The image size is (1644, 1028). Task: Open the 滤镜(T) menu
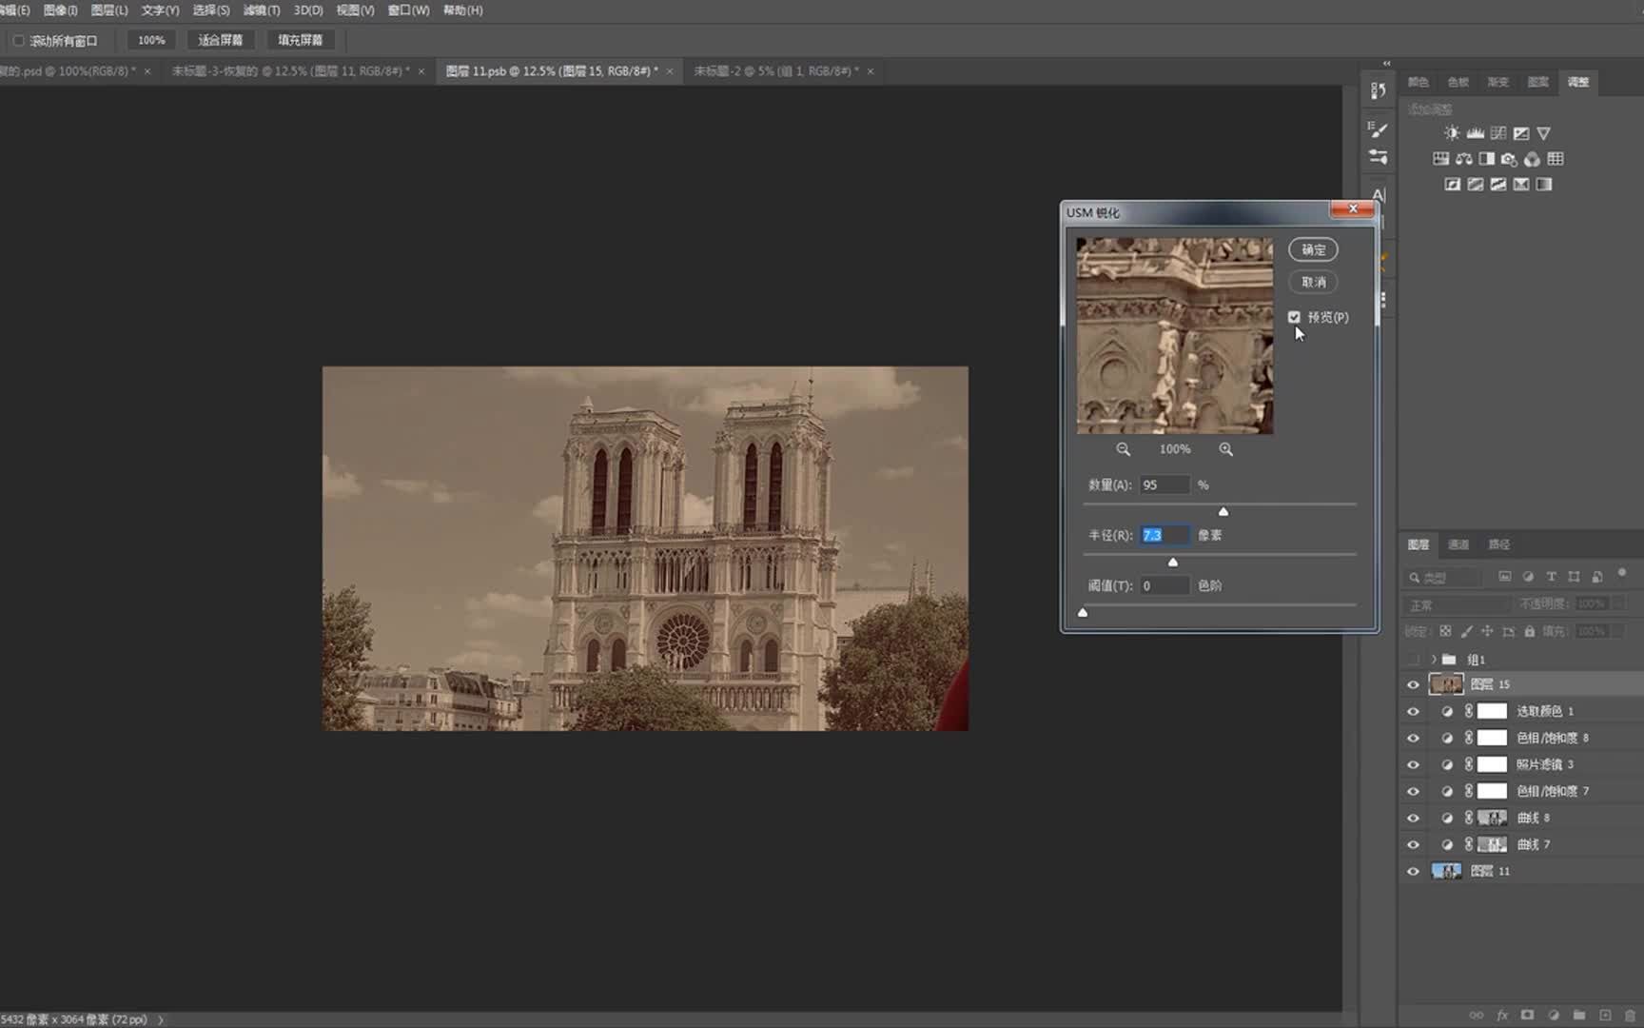click(x=261, y=10)
